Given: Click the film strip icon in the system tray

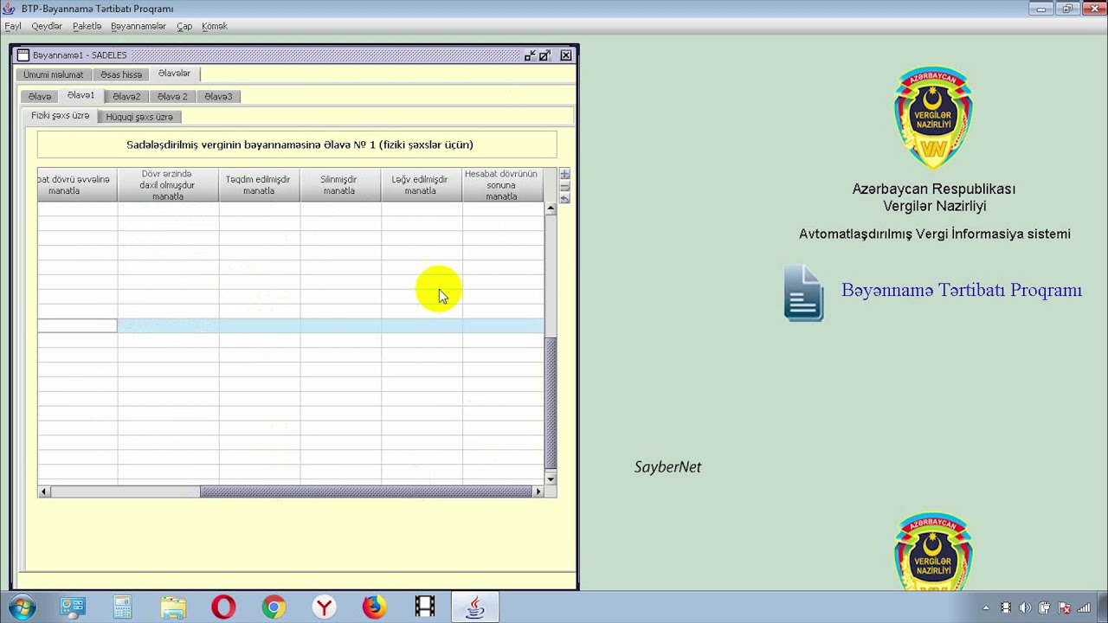Looking at the screenshot, I should point(1006,608).
